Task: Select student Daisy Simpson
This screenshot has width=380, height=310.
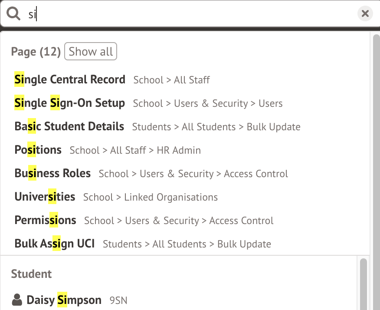Action: click(63, 300)
